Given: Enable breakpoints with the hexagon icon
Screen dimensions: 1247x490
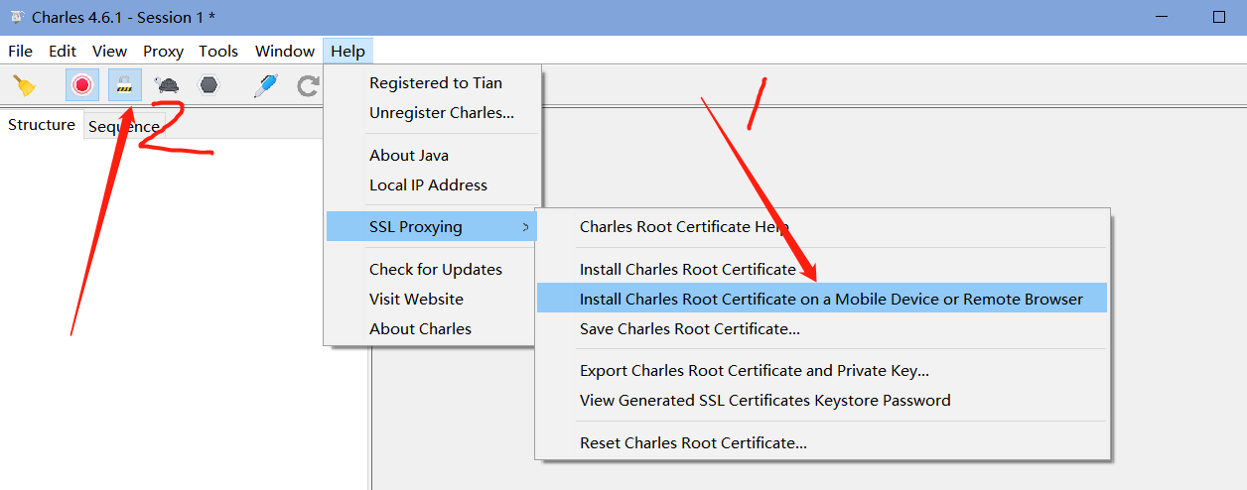Looking at the screenshot, I should pyautogui.click(x=208, y=85).
